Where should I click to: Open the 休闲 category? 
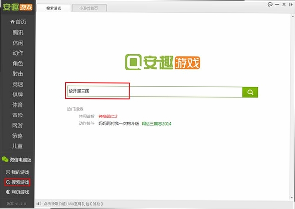click(x=18, y=43)
